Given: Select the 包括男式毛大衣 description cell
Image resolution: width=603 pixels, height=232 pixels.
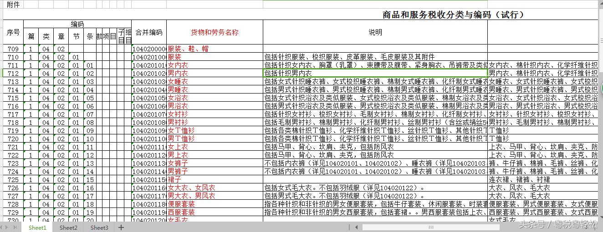Looking at the screenshot, I should click(375, 196).
